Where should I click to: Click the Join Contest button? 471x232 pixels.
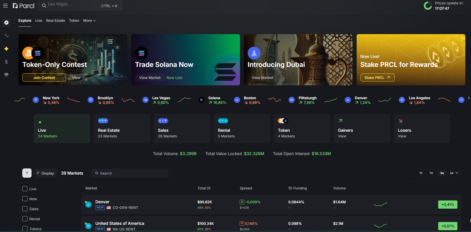point(44,77)
